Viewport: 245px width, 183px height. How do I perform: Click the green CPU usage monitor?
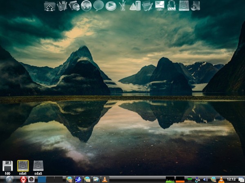[170, 179]
